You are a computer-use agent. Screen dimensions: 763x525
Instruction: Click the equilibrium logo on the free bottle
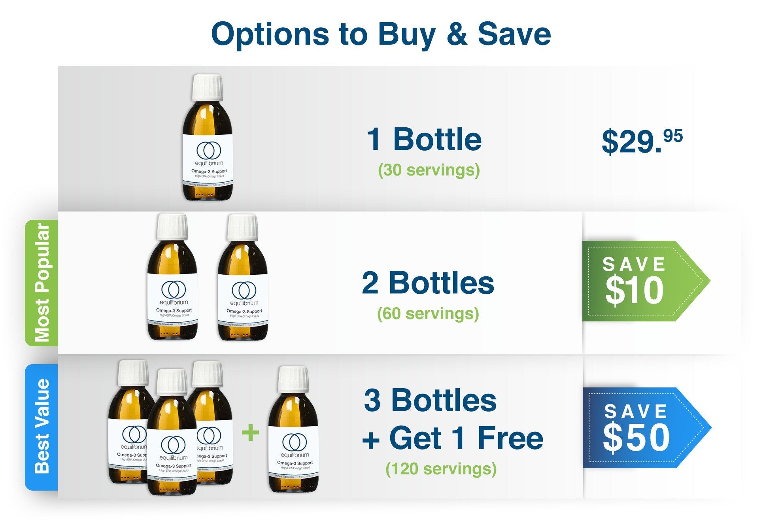295,442
